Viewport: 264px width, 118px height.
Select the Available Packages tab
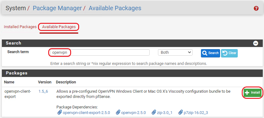click(59, 27)
